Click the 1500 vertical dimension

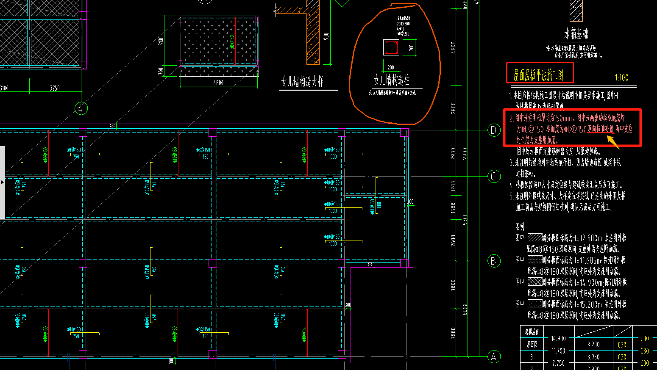[x=454, y=208]
